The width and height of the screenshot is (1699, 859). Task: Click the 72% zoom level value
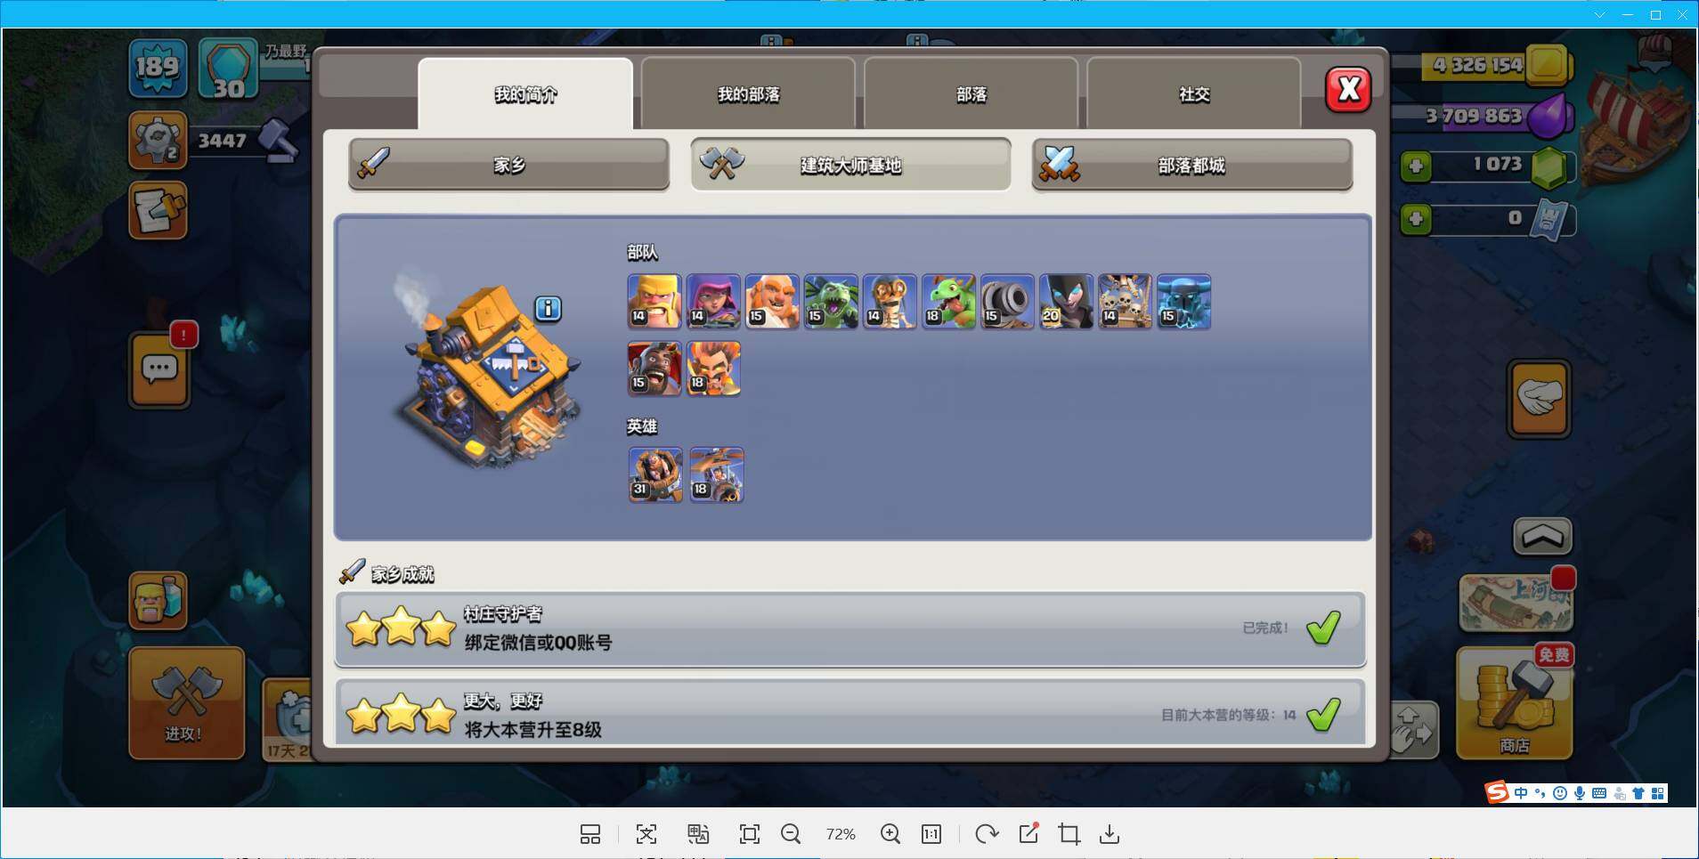[841, 834]
